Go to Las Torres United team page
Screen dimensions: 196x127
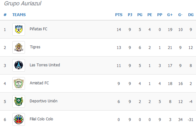[x=45, y=65]
